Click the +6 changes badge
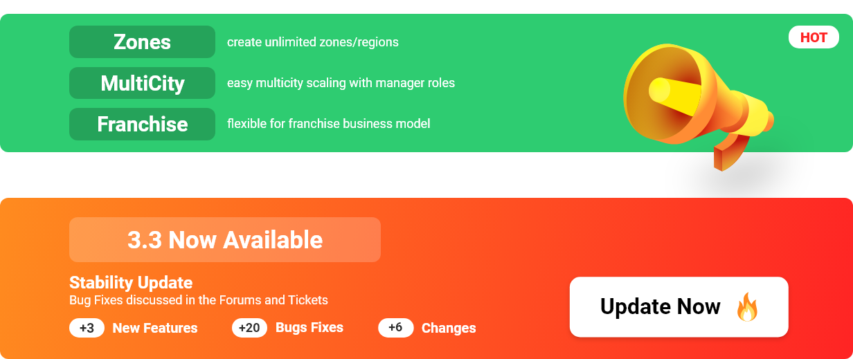Viewport: 853px width, 359px height. point(395,328)
